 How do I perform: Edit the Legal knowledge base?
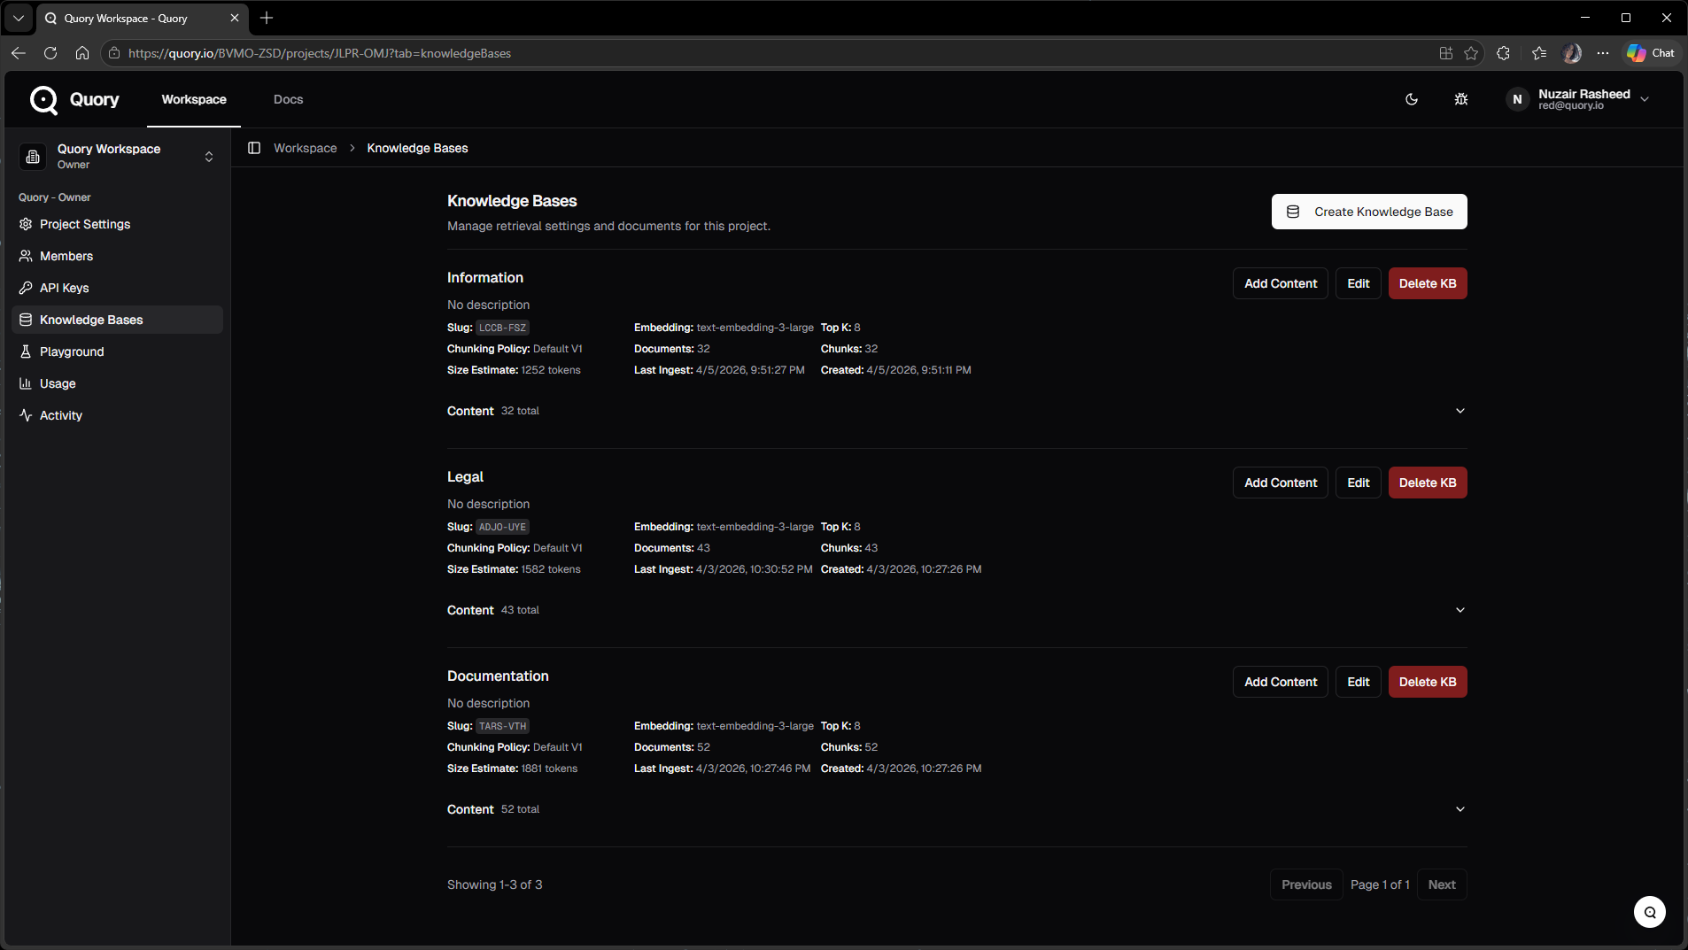[x=1359, y=483]
